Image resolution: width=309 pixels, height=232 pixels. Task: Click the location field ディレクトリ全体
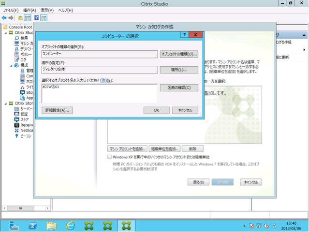click(x=100, y=70)
